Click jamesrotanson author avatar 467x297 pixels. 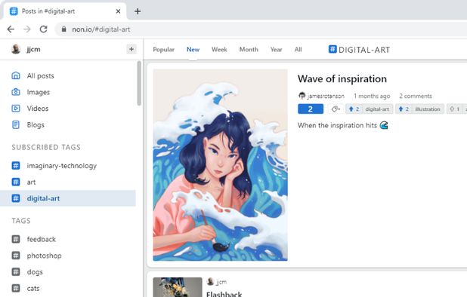point(302,96)
